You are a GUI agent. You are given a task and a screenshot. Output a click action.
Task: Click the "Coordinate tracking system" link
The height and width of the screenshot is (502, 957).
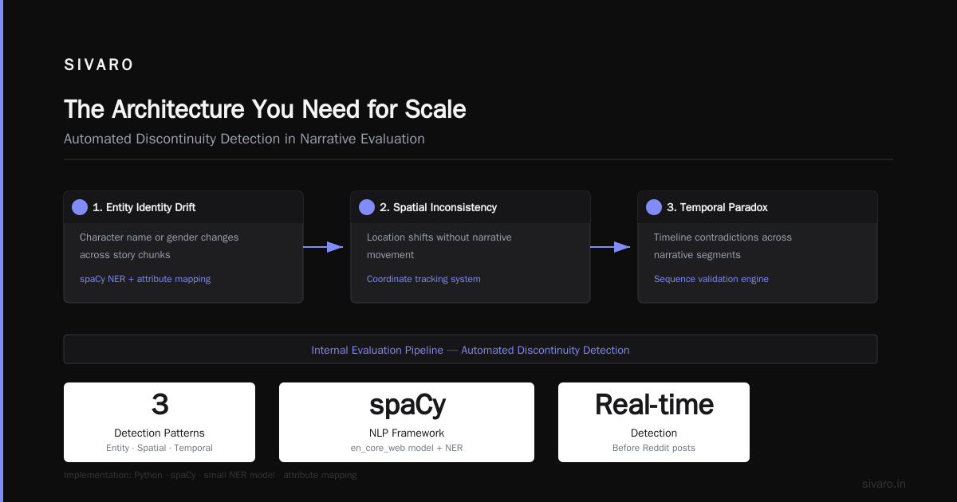click(423, 279)
